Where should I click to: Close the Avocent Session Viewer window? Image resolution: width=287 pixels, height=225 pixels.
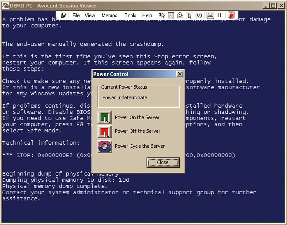point(281,6)
